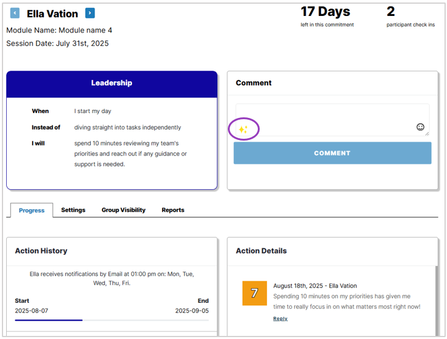Click the commitment progress bar
Screen dimensions: 447x339
[x=112, y=320]
